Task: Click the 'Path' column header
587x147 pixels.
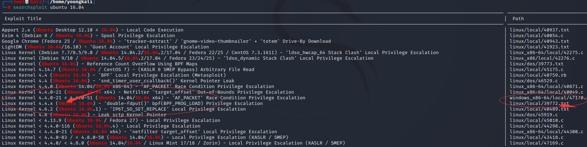Action: pos(518,19)
